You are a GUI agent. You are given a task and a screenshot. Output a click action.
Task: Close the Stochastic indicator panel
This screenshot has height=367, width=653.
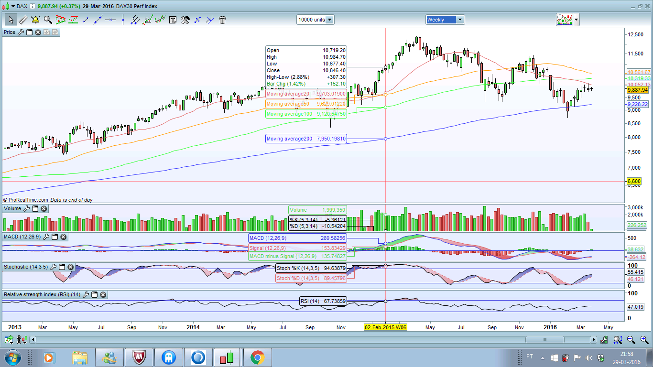pos(71,267)
